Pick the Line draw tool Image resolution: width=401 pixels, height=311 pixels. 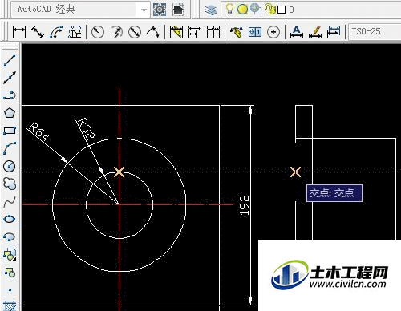pyautogui.click(x=10, y=60)
